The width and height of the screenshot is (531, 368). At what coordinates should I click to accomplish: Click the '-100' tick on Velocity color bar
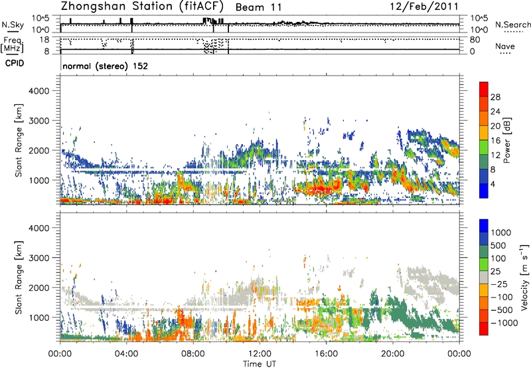pos(502,297)
